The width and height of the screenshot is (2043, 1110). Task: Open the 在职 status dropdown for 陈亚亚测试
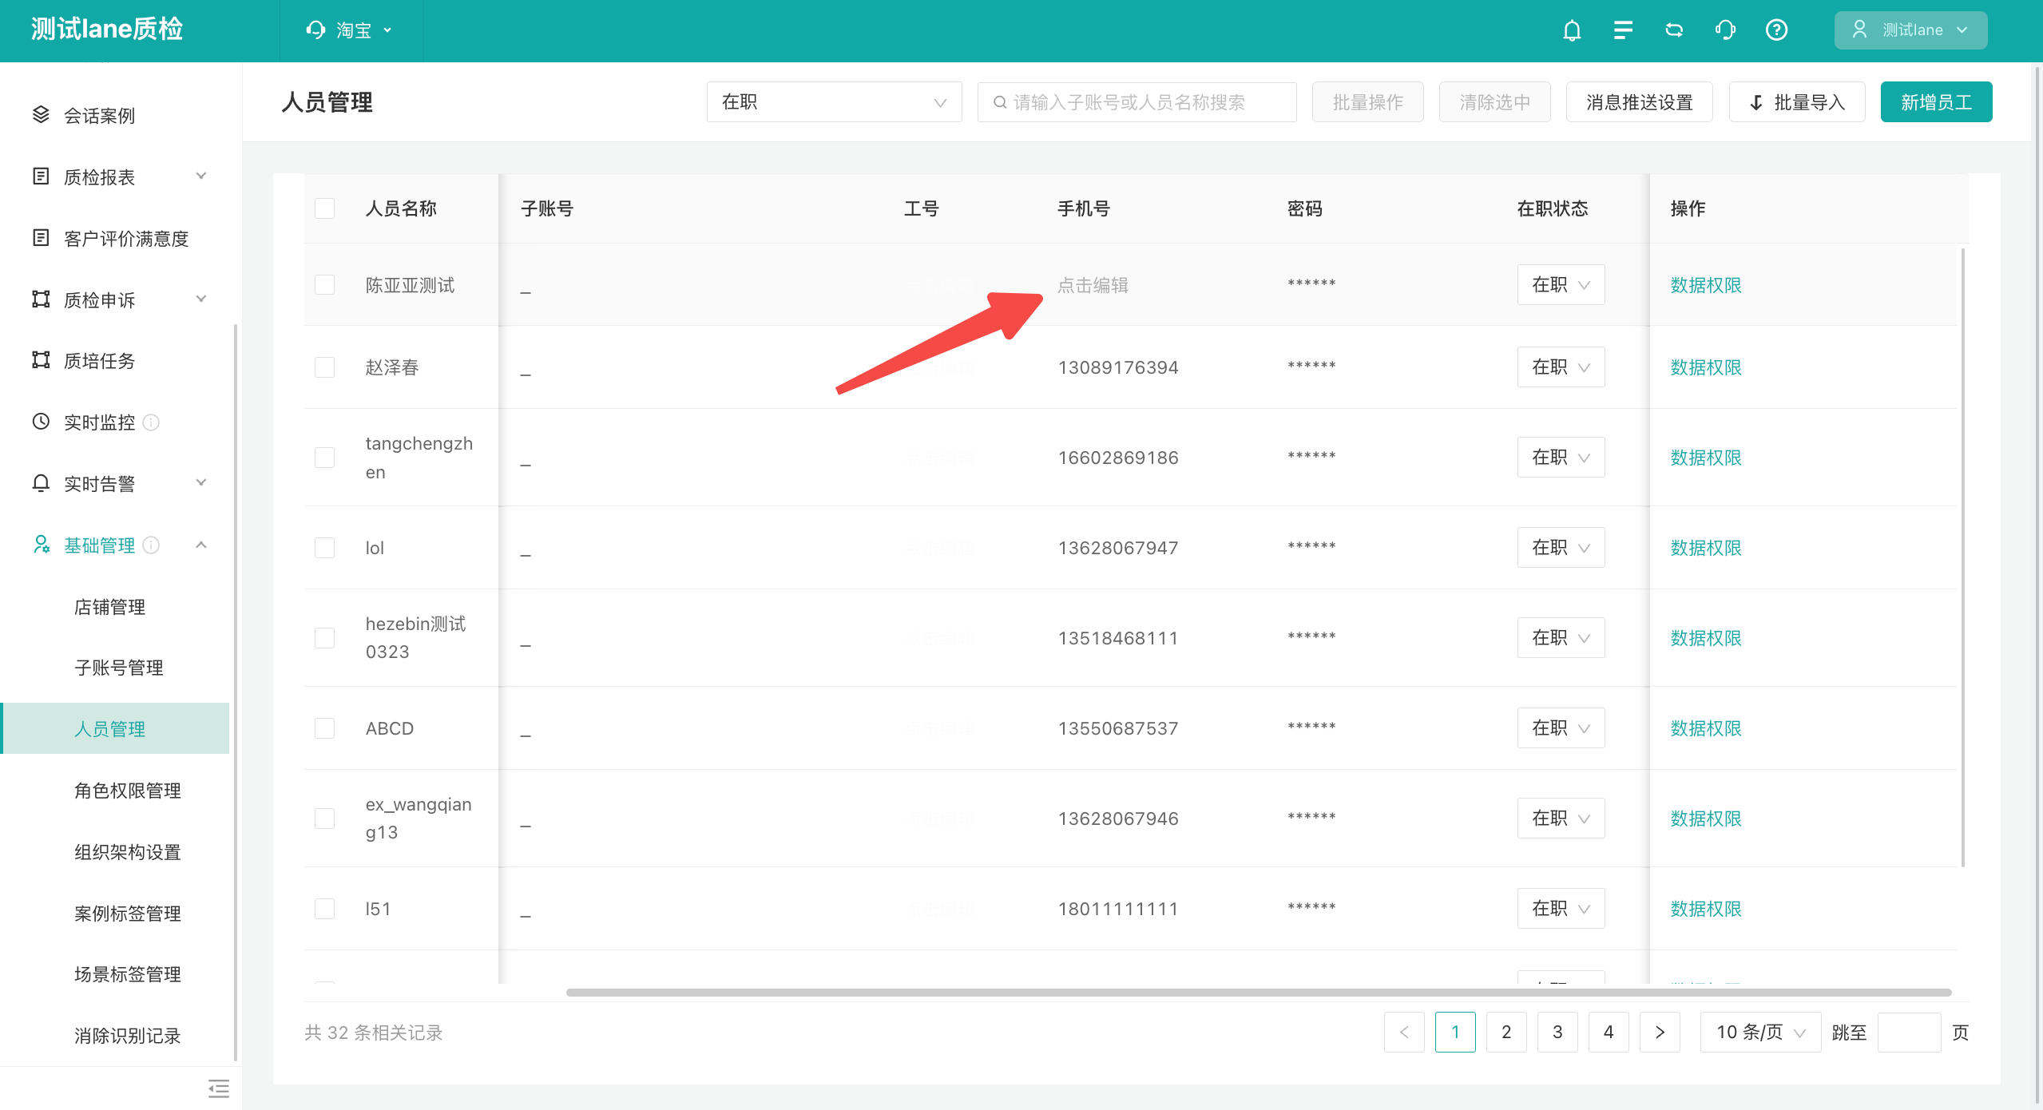[x=1561, y=284]
